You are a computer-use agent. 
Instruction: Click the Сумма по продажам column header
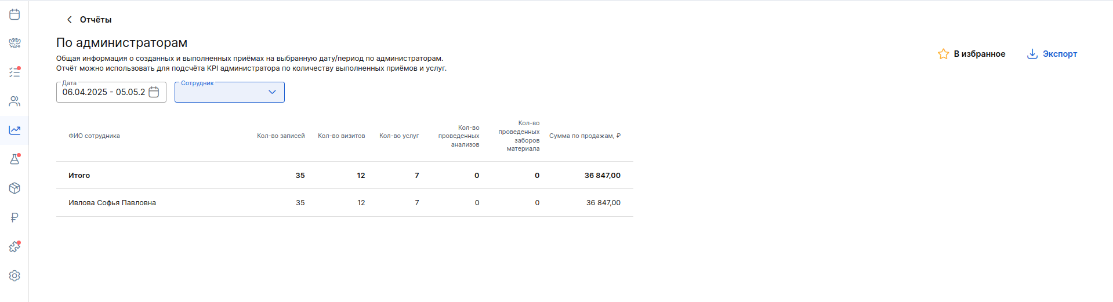coord(585,136)
